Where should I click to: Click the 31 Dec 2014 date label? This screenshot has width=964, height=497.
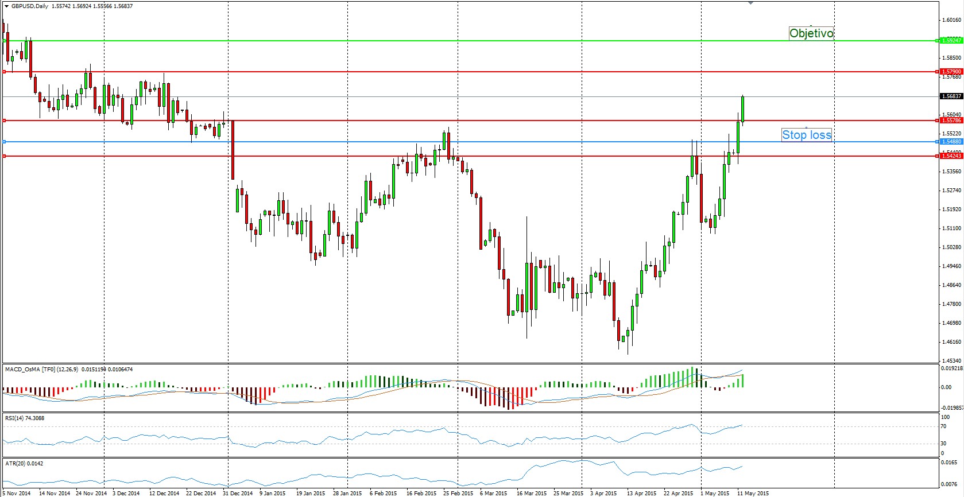click(x=238, y=493)
